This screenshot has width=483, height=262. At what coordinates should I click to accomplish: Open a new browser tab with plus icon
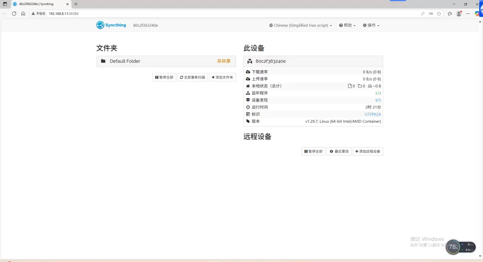tap(76, 4)
